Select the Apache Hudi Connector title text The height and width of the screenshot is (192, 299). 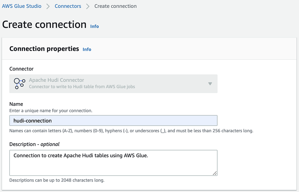click(x=56, y=80)
